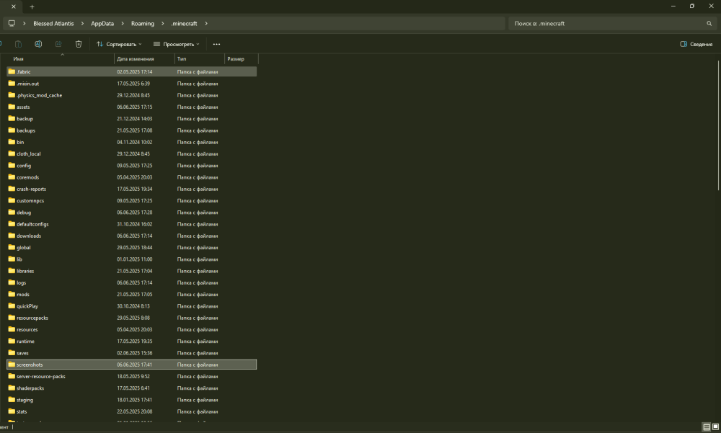Expand chevron after AppData
This screenshot has height=433, width=721.
(x=123, y=24)
